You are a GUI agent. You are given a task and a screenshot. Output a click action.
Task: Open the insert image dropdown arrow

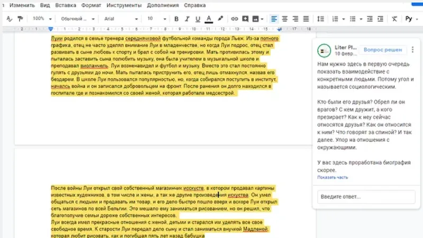(262, 19)
